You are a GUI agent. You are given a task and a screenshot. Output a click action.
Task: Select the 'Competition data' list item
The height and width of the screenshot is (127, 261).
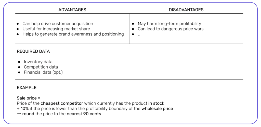(41, 67)
